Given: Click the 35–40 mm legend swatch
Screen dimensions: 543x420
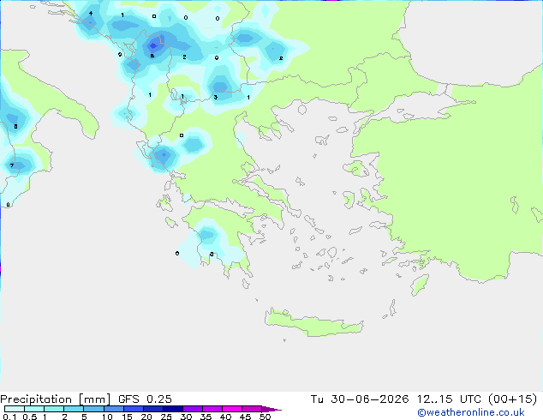Looking at the screenshot, I should (212, 409).
